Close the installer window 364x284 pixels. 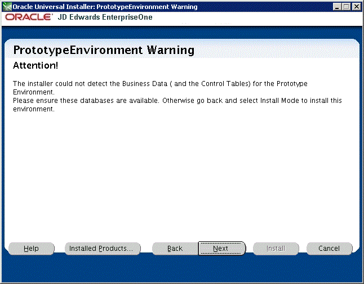pos(356,7)
